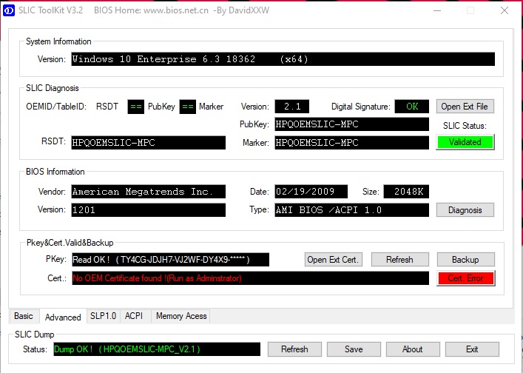Click the Digital Signature label
Screen dimensions: 523x373
pos(360,107)
